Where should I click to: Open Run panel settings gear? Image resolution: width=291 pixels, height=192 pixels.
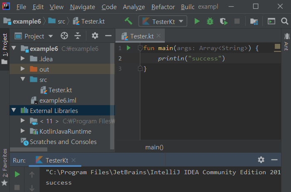point(261,160)
